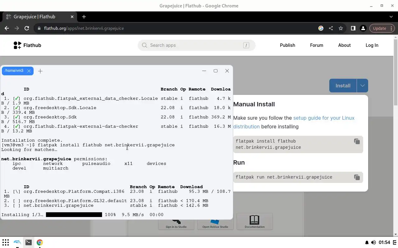Switch to the terminal in taskbar
The image size is (398, 248).
(x=28, y=242)
